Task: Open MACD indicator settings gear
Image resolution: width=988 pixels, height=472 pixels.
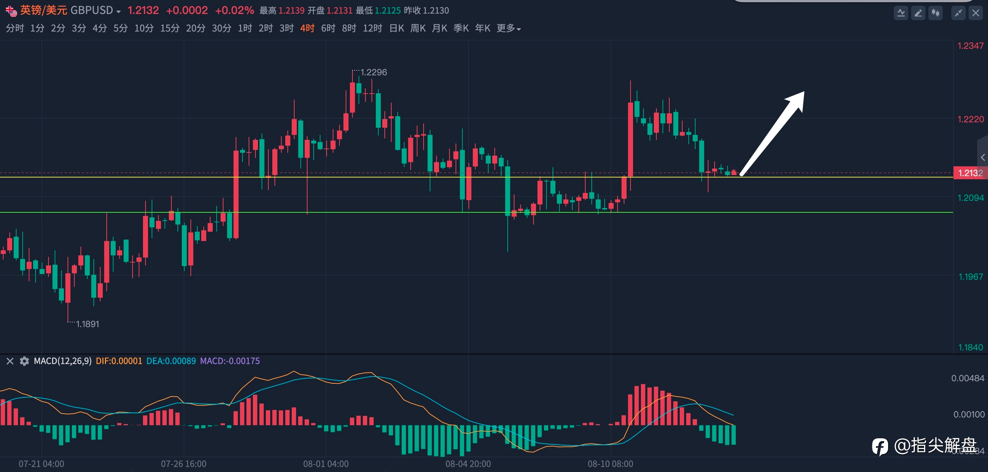Action: (x=24, y=361)
